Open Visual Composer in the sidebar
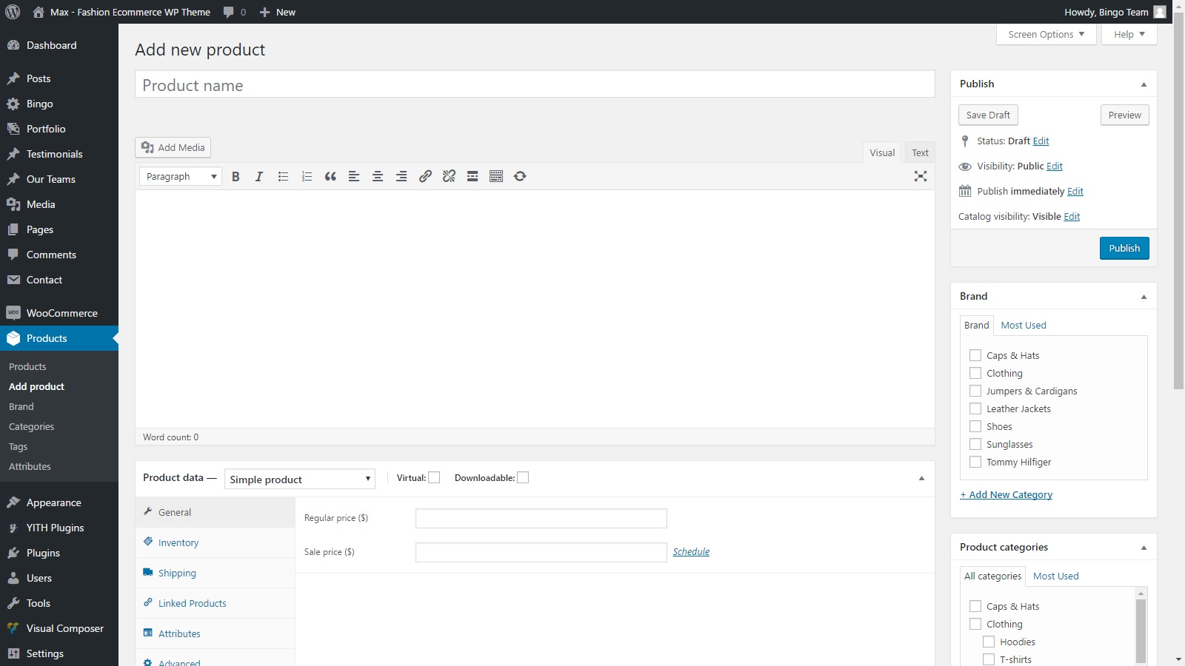 click(59, 628)
